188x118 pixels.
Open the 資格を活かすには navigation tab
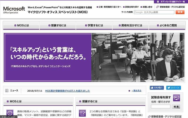coord(130,25)
